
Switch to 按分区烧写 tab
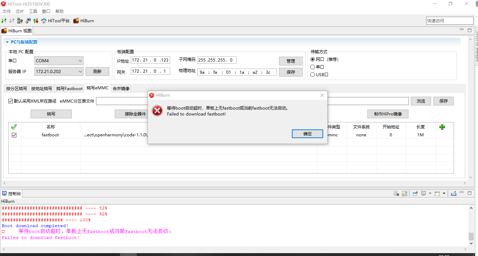coord(17,88)
